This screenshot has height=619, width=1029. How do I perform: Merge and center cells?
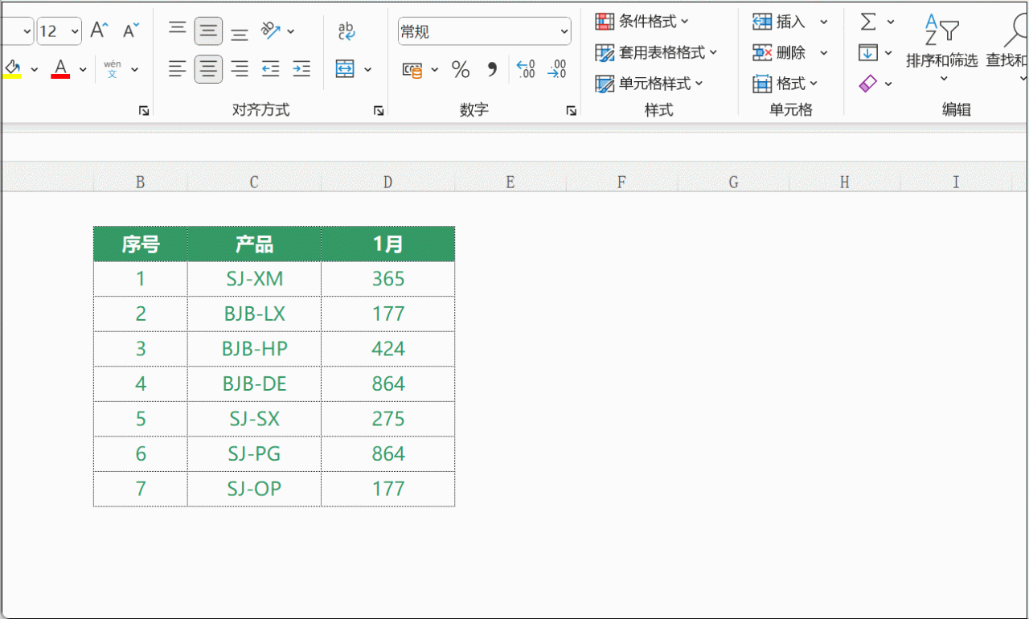point(345,69)
